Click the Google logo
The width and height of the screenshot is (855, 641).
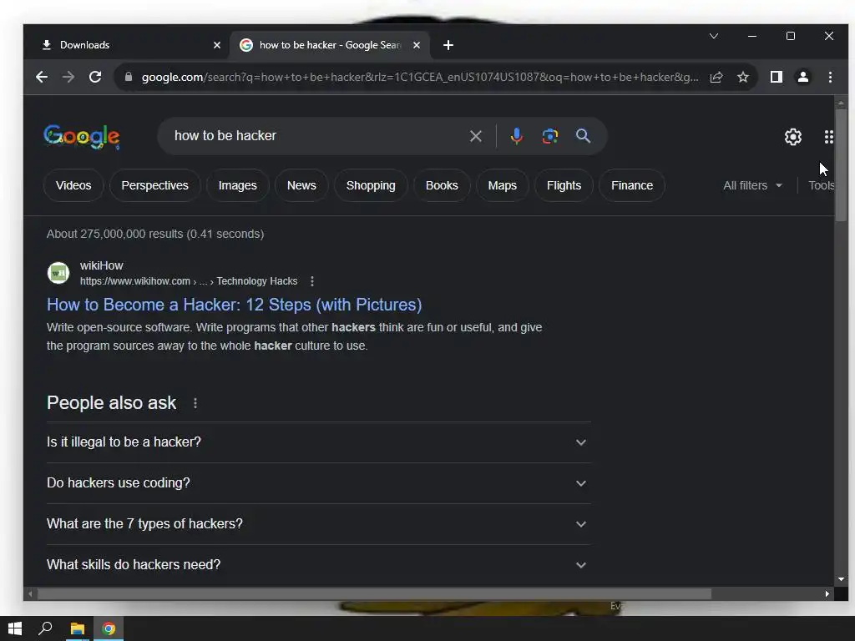[x=81, y=137]
